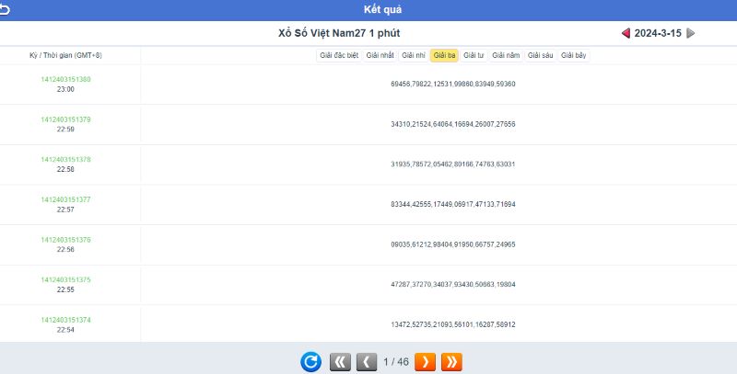The width and height of the screenshot is (737, 374).
Task: Choose the Giải bảy tab
Action: tap(574, 55)
